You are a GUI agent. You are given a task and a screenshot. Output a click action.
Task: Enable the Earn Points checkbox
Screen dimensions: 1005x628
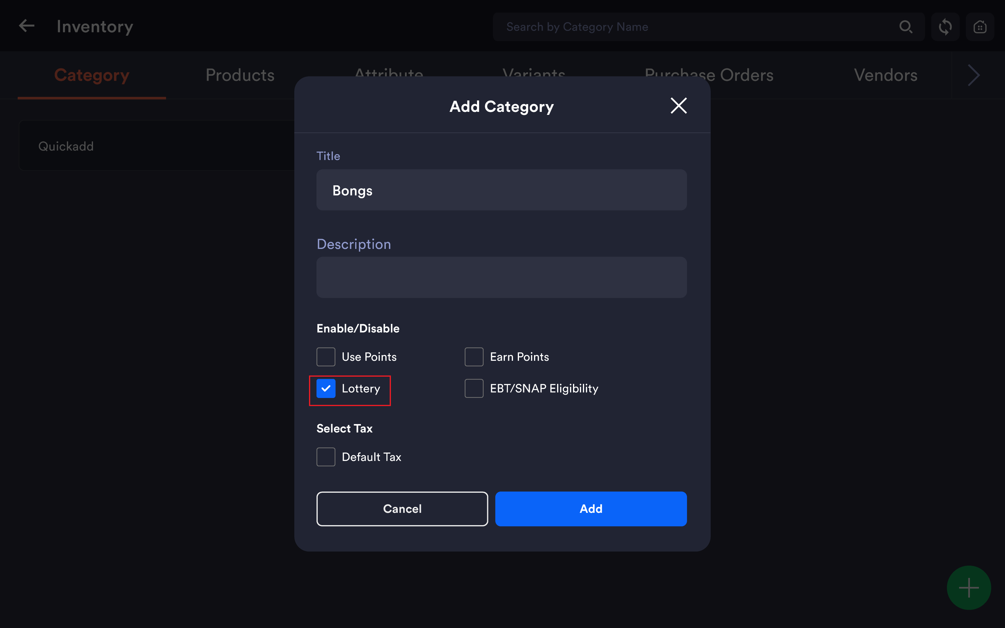point(474,357)
